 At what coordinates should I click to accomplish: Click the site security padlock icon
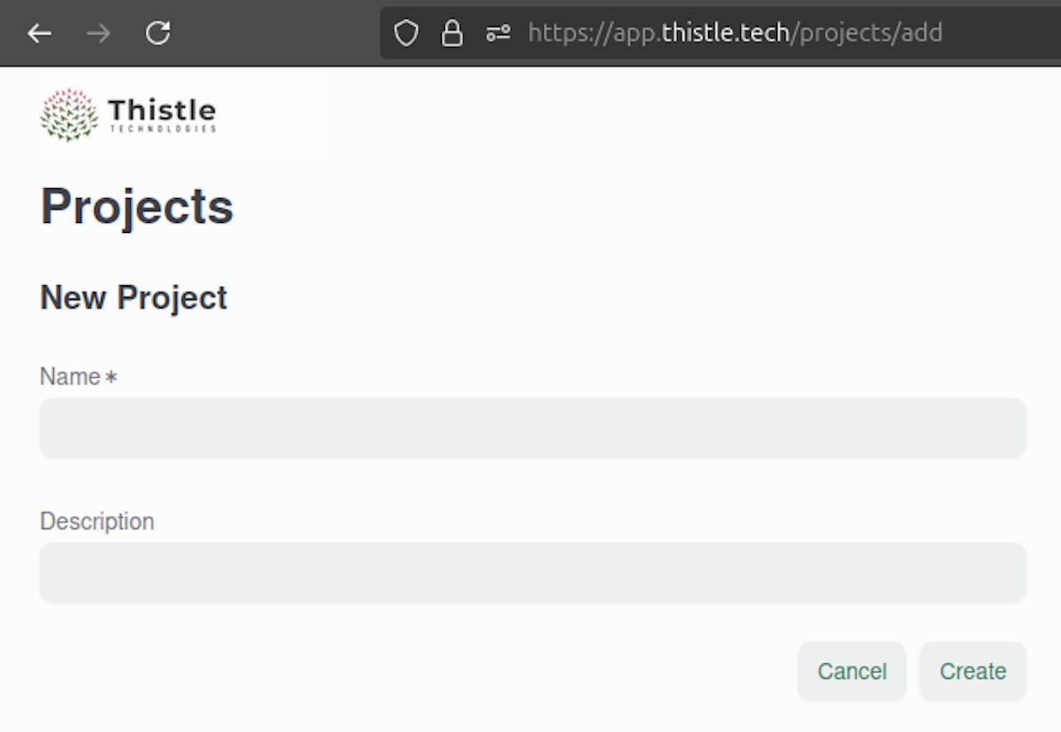click(452, 33)
